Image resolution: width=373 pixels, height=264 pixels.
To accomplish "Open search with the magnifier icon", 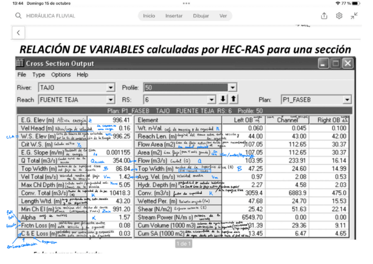I will (x=18, y=16).
